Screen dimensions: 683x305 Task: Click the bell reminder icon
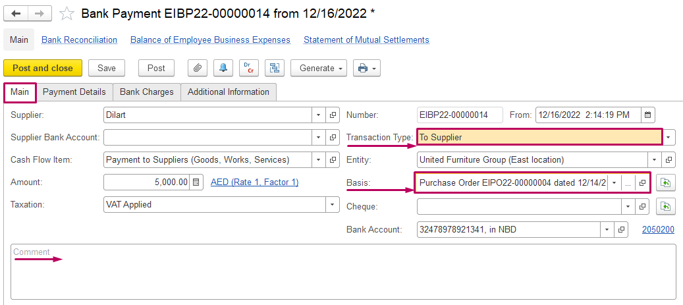[223, 68]
